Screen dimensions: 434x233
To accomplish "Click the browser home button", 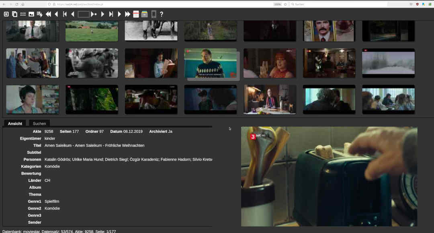I will (23, 4).
